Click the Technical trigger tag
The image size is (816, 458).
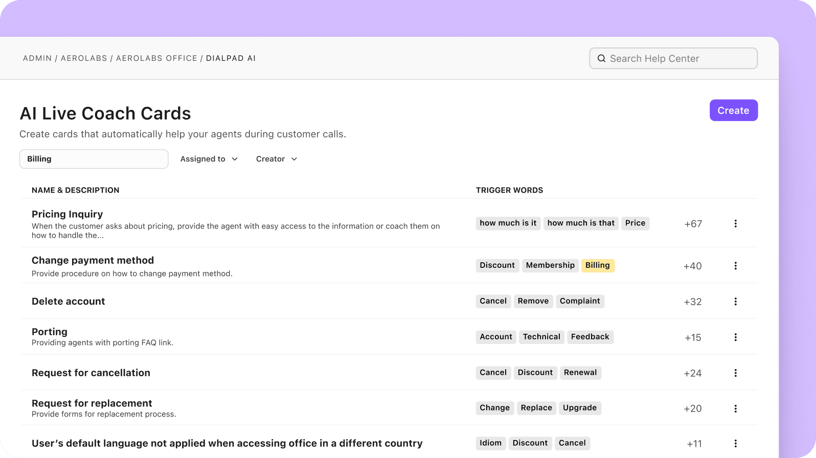point(541,337)
